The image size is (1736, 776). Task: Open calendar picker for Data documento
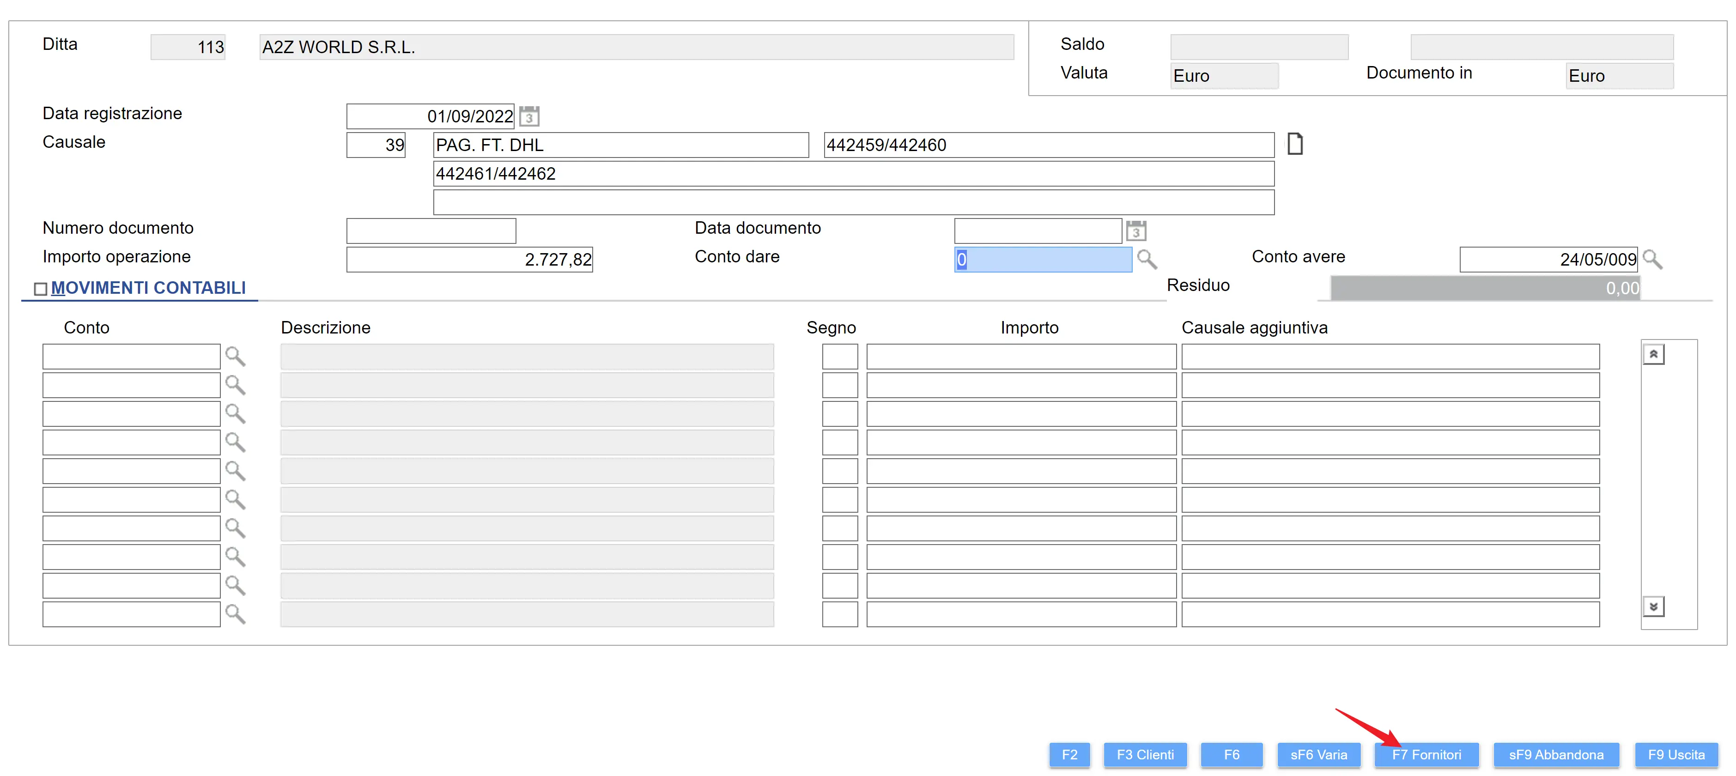[x=1136, y=230]
